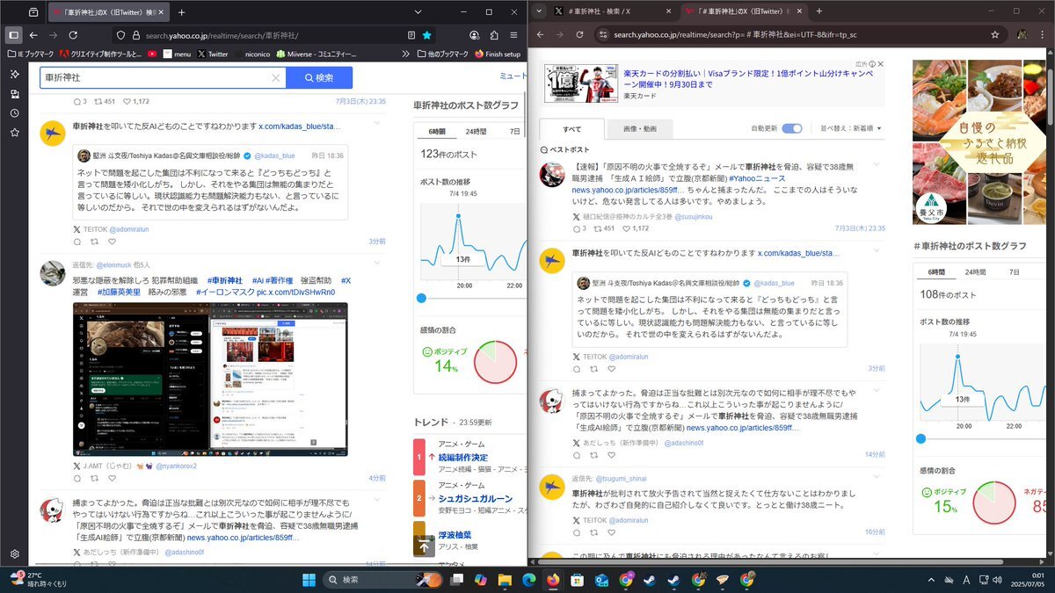Open Windows Start button in taskbar
Screen dimensions: 1055x593
click(309, 580)
